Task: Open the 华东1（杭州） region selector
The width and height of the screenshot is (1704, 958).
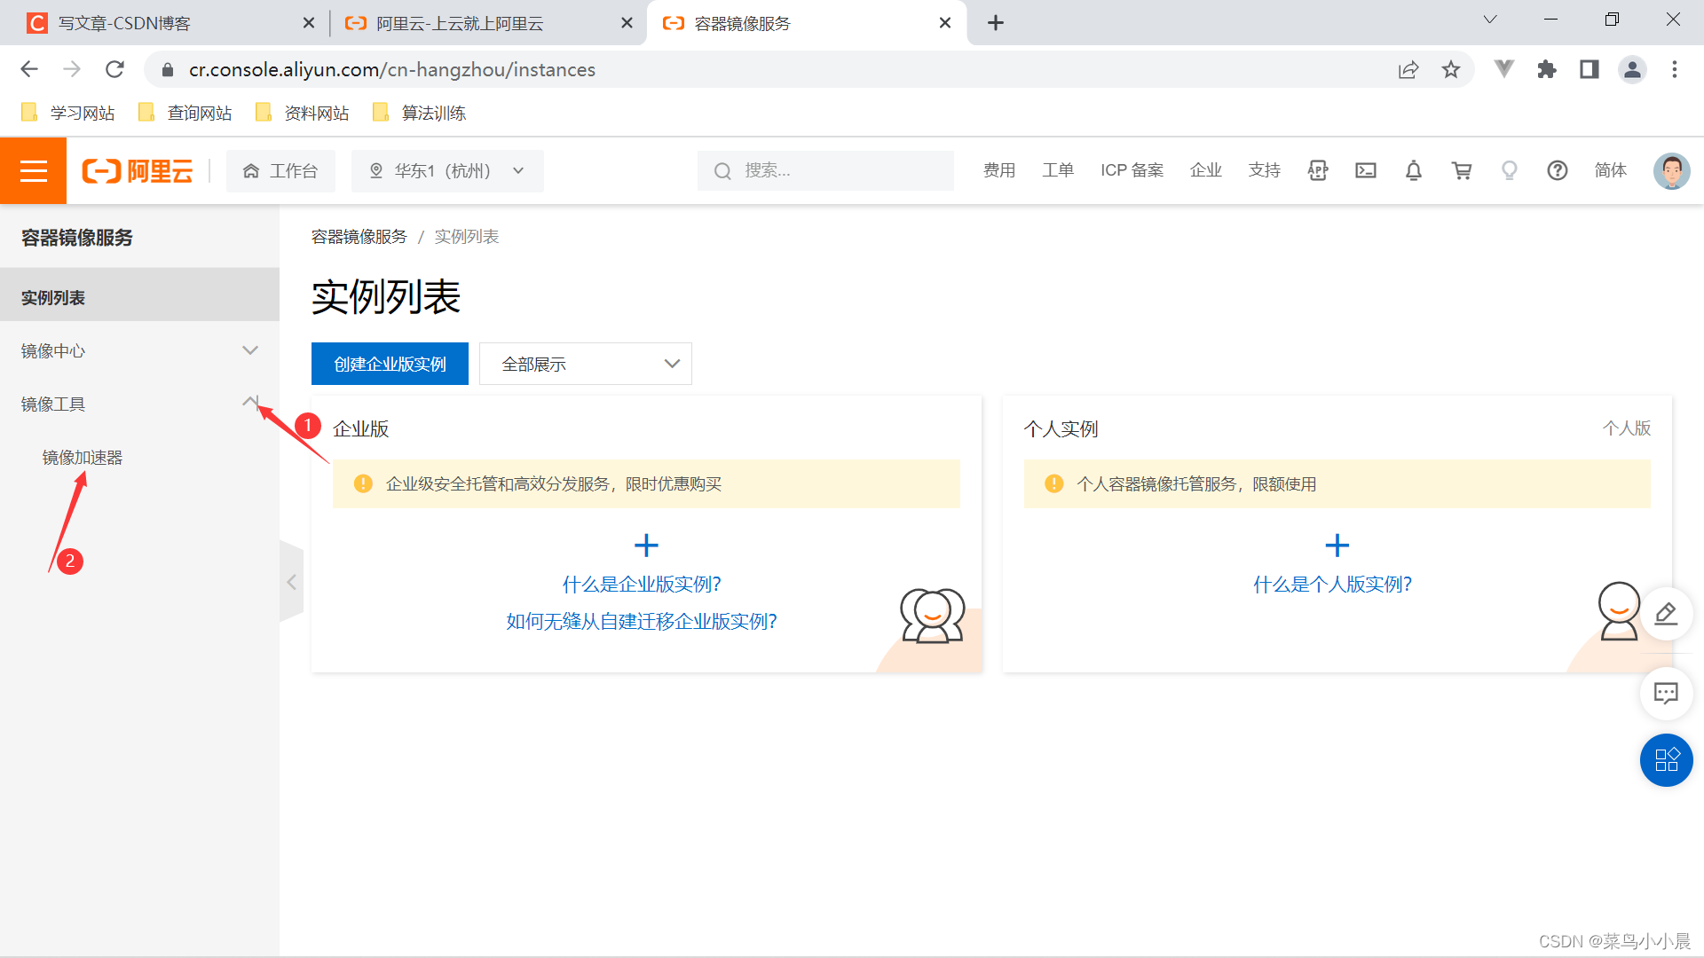Action: coord(447,170)
